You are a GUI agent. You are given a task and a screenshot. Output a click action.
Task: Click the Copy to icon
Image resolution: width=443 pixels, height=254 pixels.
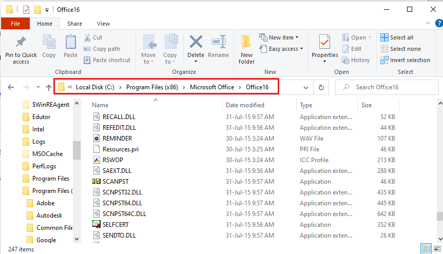170,42
